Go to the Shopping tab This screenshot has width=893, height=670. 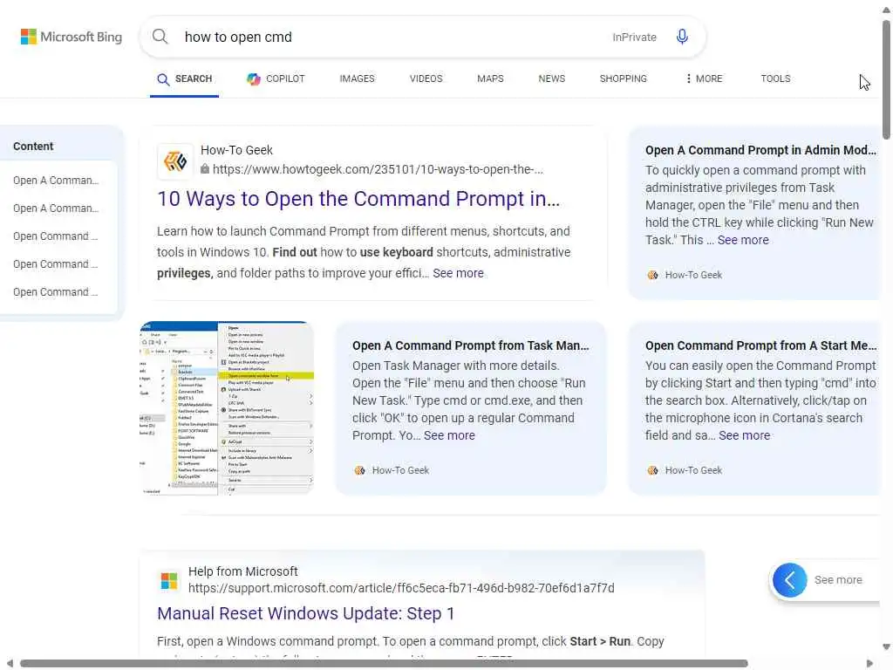coord(623,79)
